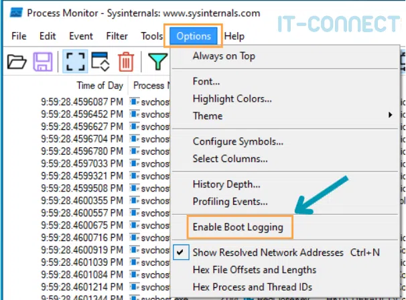Toggle Always on Top option
The height and width of the screenshot is (300, 406).
(285, 56)
